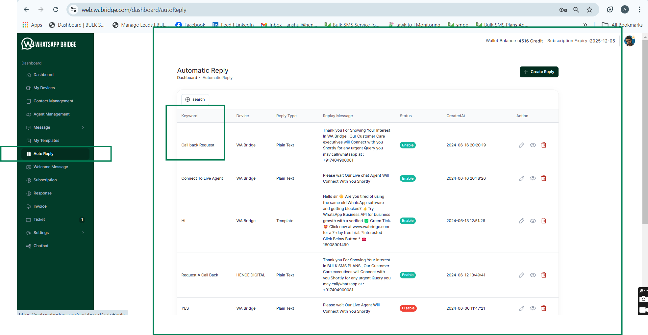Open Dashboard in the sidebar

coord(43,75)
